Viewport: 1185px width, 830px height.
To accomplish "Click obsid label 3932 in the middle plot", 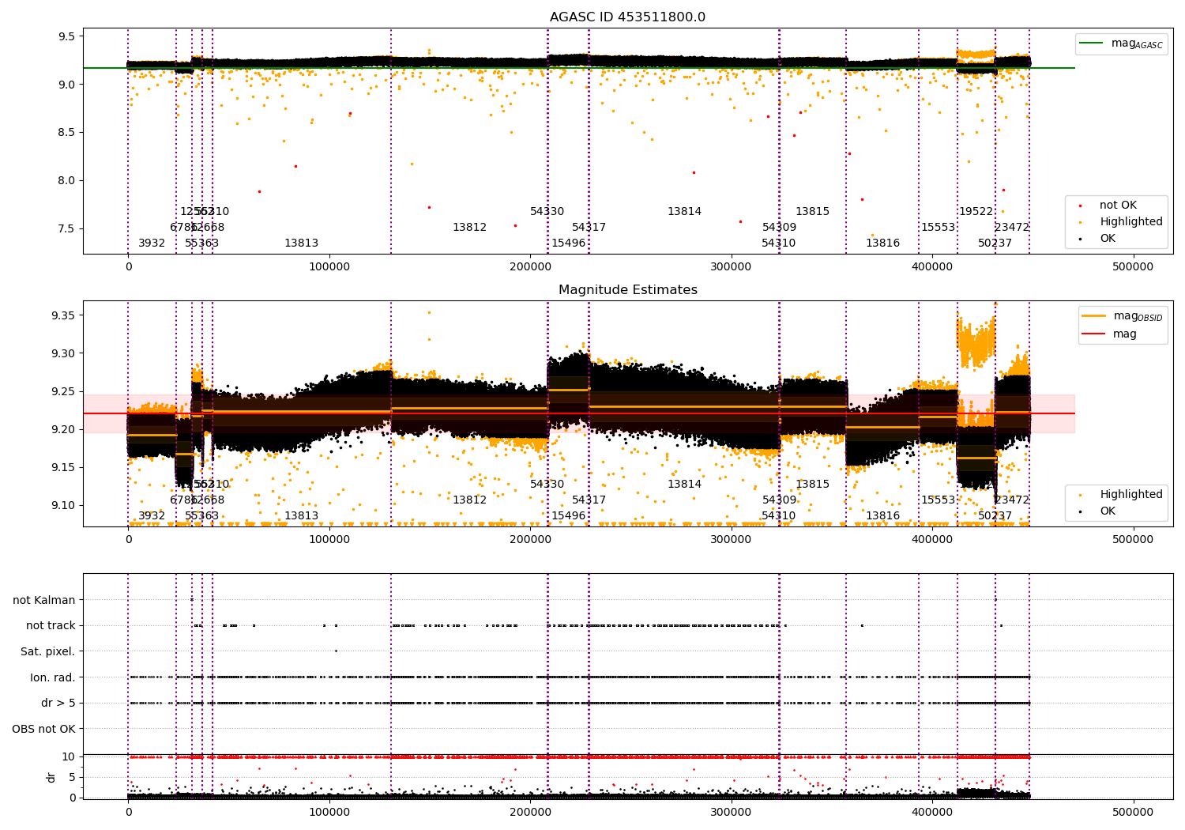I will [x=152, y=516].
